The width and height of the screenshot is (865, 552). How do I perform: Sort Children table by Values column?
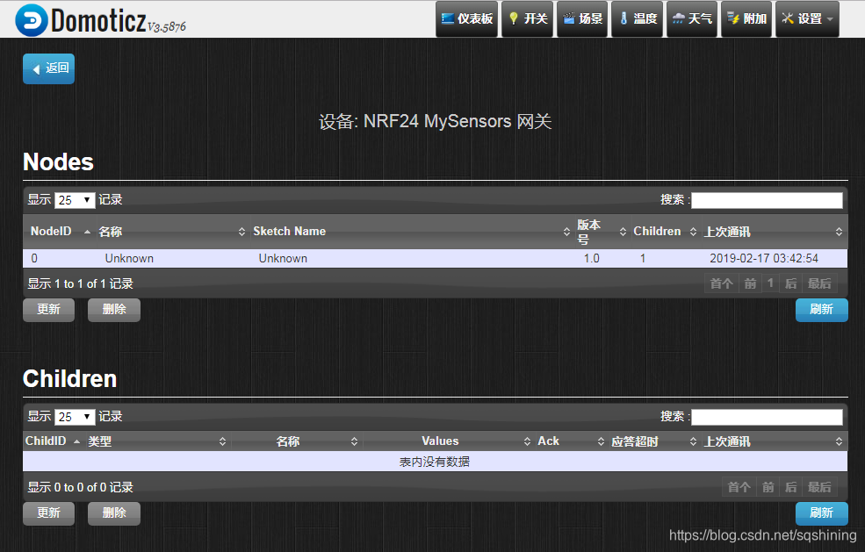tap(449, 441)
